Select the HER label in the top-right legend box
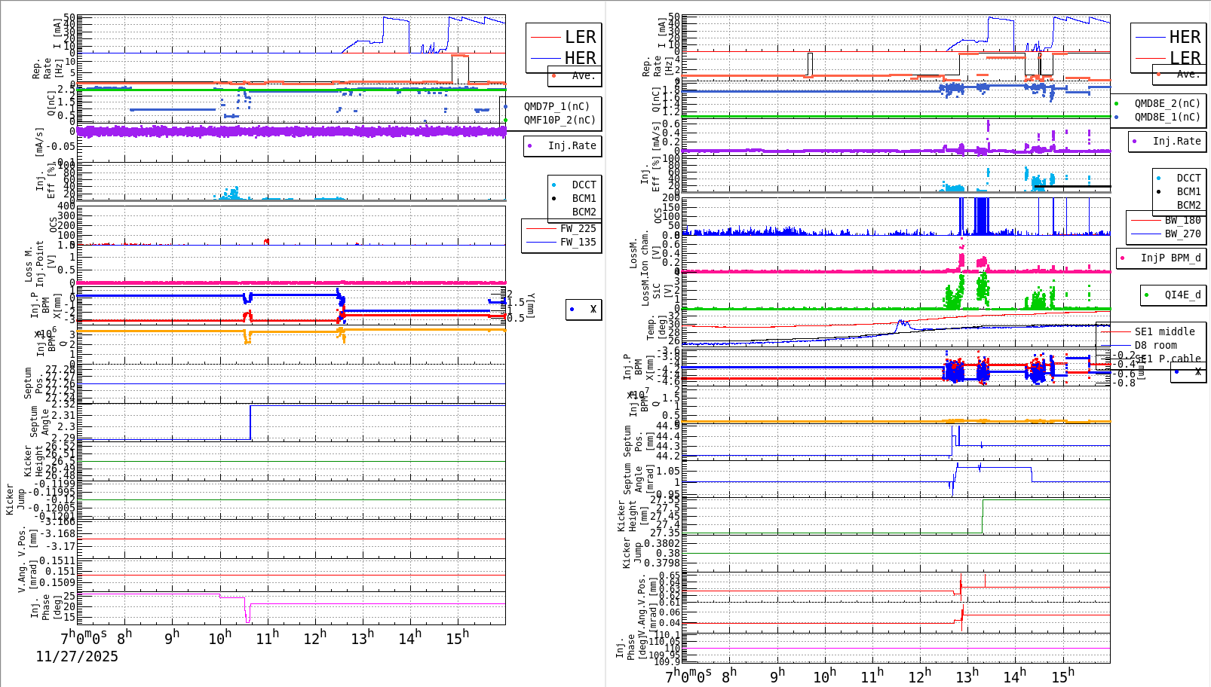1211x687 pixels. (x=1184, y=36)
